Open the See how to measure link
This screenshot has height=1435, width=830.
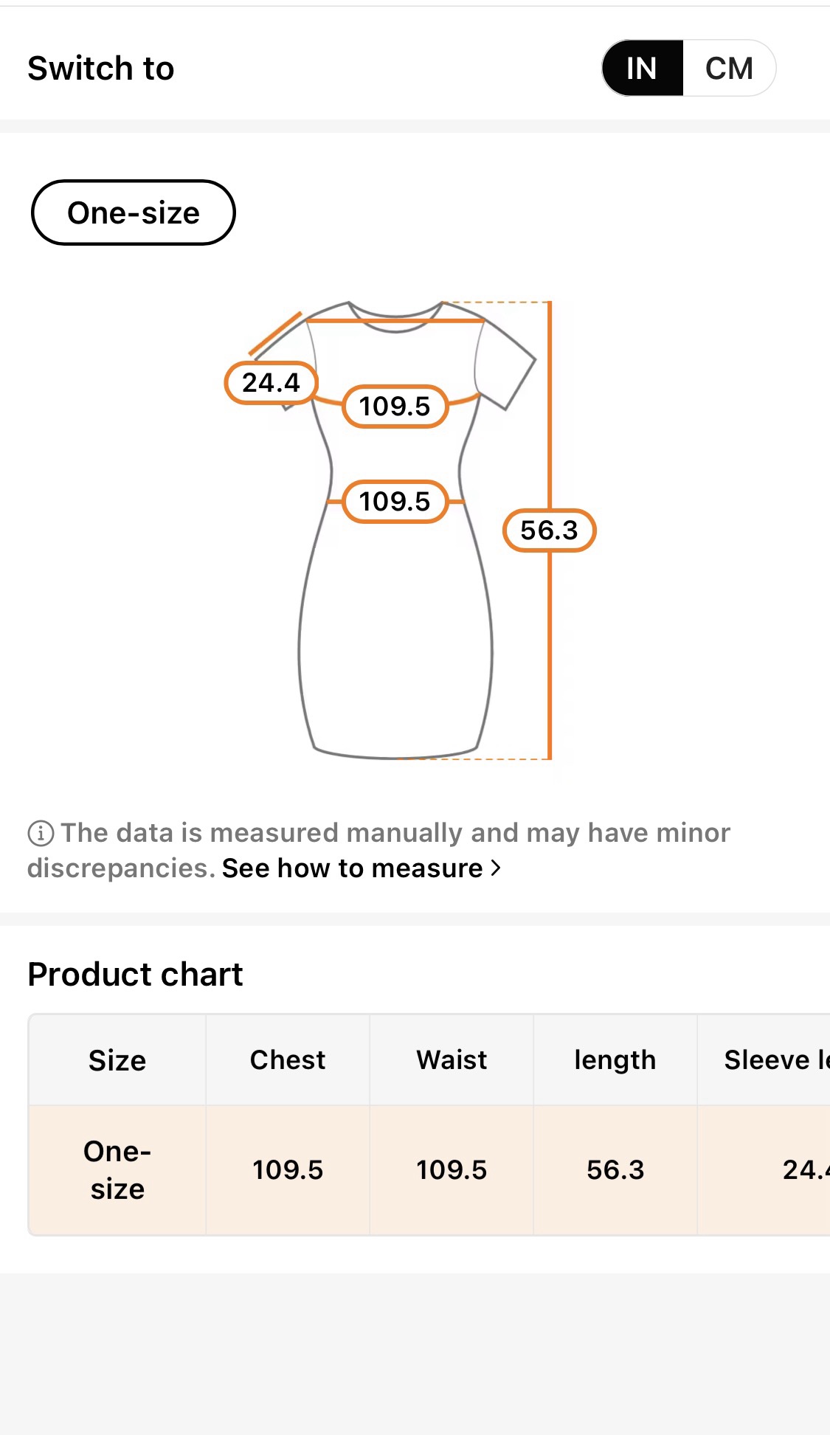coord(353,868)
